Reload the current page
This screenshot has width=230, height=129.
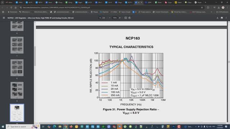[x=11, y=8]
